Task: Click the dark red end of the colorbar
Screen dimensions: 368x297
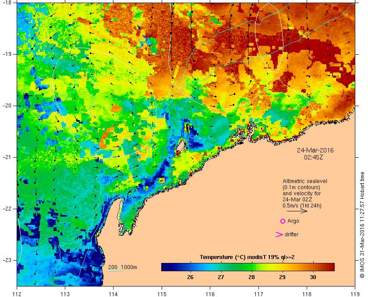Action: 331,267
